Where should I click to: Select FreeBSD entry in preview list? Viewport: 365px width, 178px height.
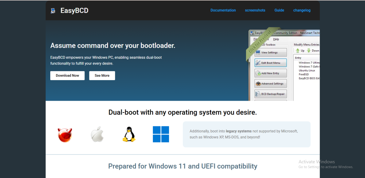point(304,74)
